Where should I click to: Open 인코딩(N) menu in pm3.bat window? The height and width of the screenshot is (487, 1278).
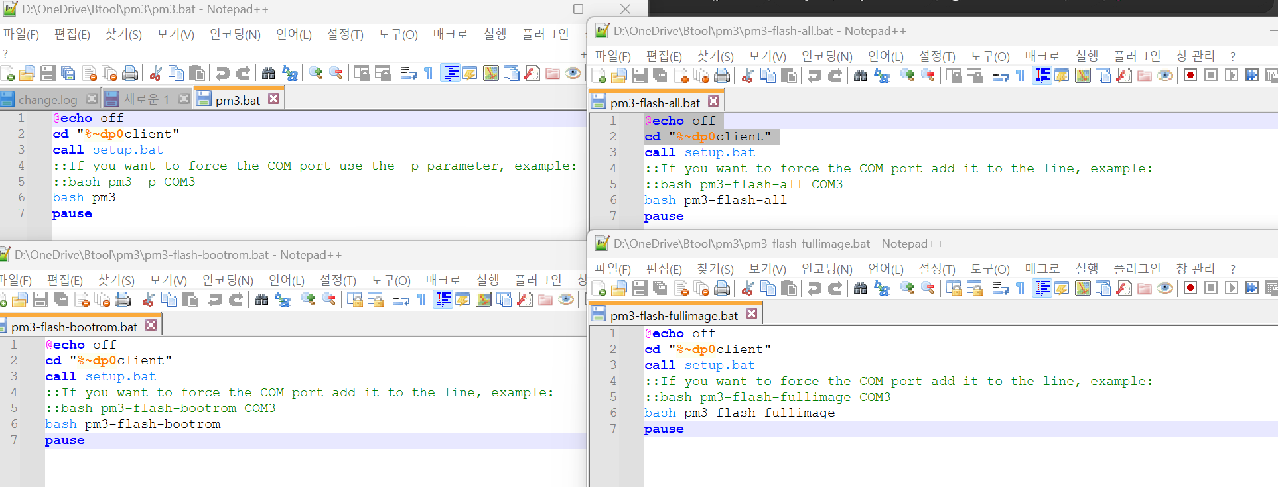[x=235, y=34]
